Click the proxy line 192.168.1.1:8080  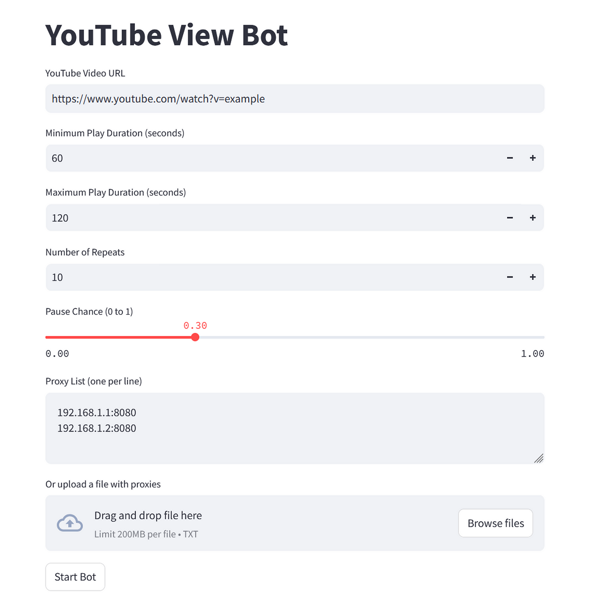pyautogui.click(x=97, y=412)
